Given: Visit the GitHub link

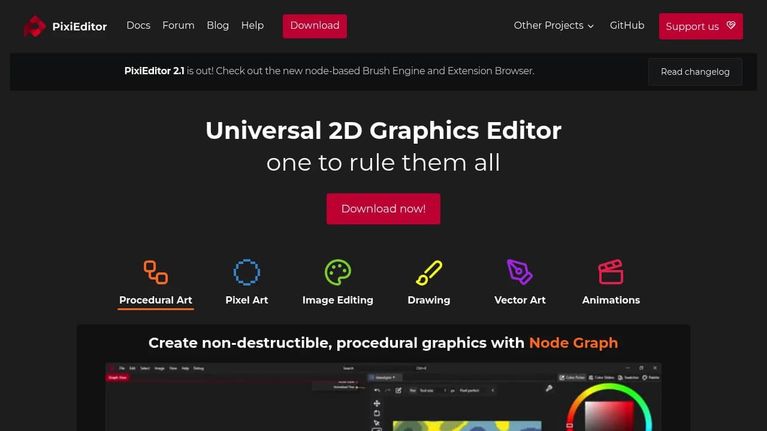Looking at the screenshot, I should [x=627, y=25].
